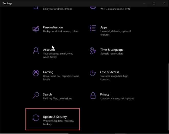Open the 'Apps' heading text
This screenshot has height=134, width=169.
(104, 27)
